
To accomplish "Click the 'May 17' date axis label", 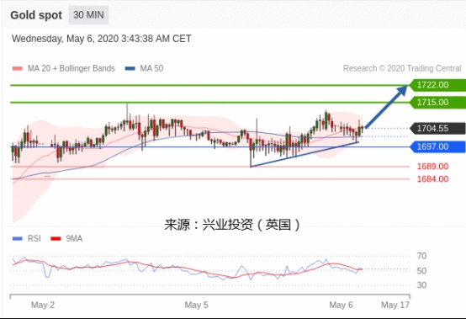I will click(395, 305).
